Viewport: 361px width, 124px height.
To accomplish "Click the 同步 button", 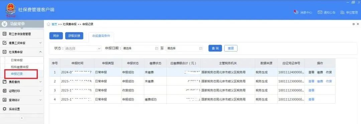I will [56, 36].
